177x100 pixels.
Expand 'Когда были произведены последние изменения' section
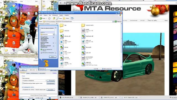pyautogui.click(x=53, y=37)
